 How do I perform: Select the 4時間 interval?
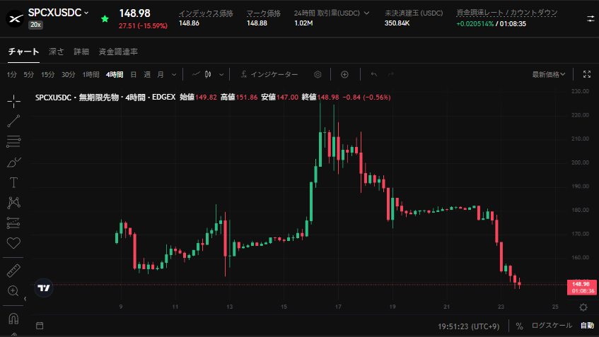[115, 74]
